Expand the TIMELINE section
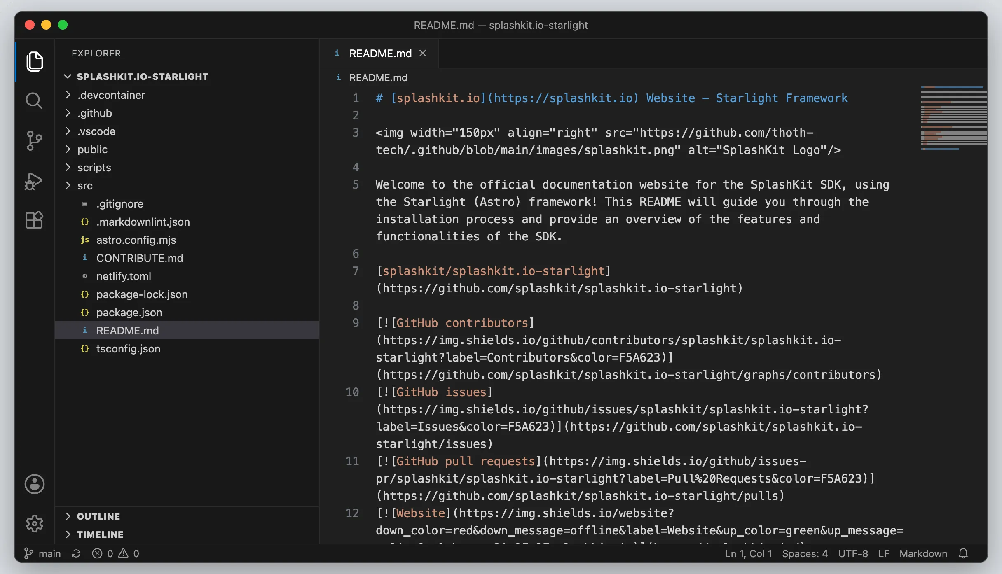The image size is (1002, 574). [x=187, y=534]
